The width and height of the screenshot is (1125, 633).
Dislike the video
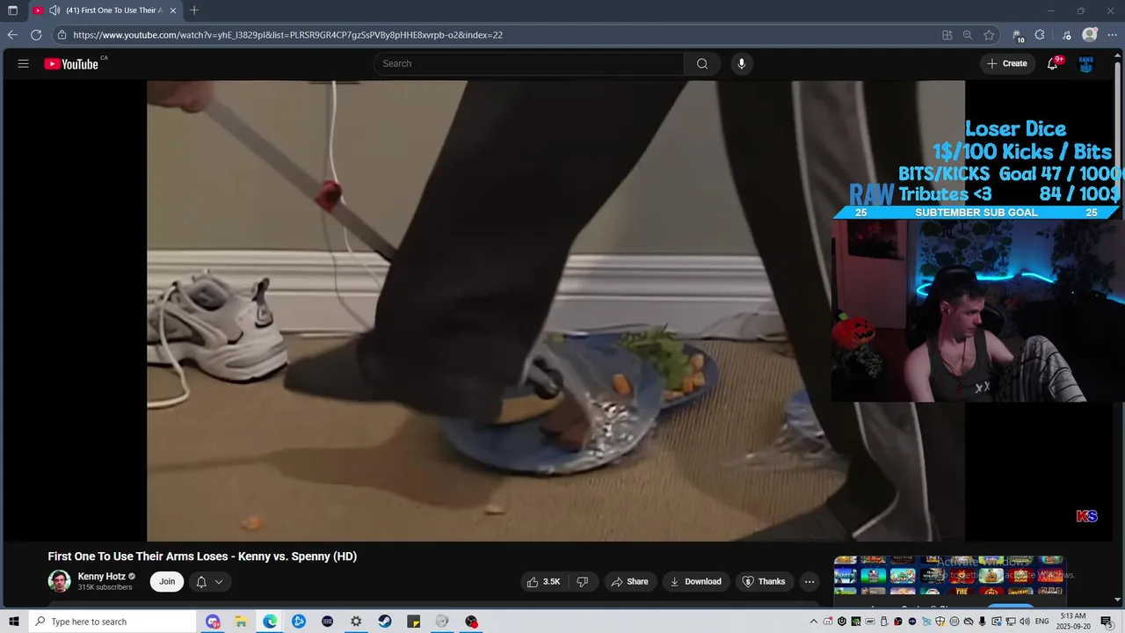(x=582, y=581)
